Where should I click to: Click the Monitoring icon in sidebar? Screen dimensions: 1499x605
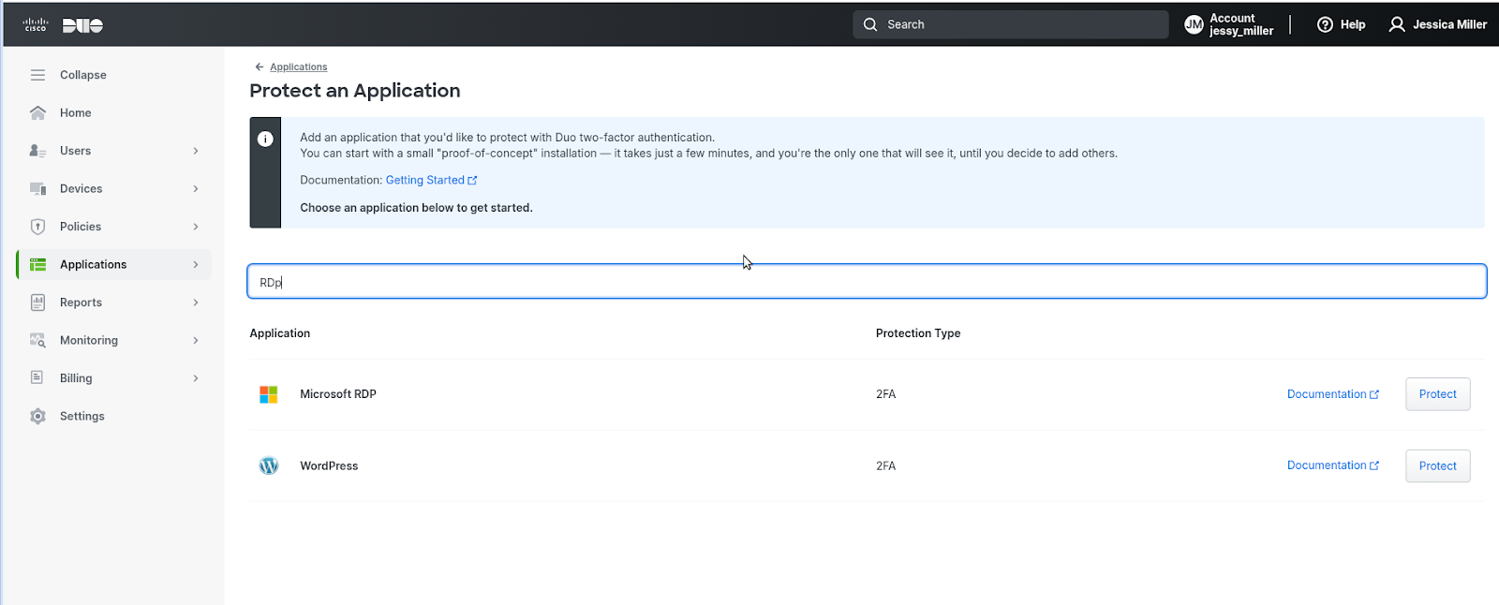click(x=37, y=341)
